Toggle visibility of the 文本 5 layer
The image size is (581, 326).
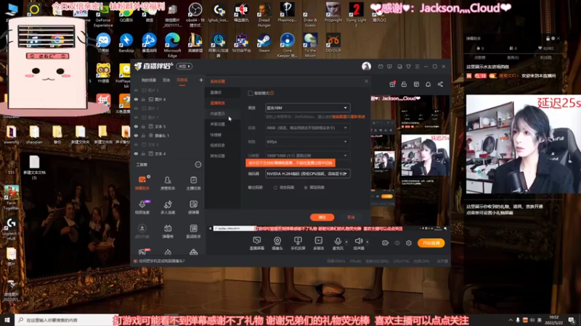coord(136,126)
